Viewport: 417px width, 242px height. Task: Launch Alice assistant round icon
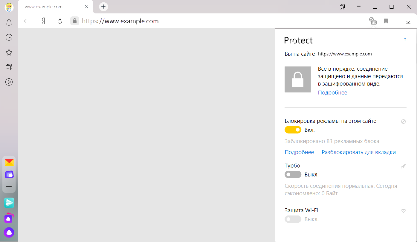tap(9, 232)
